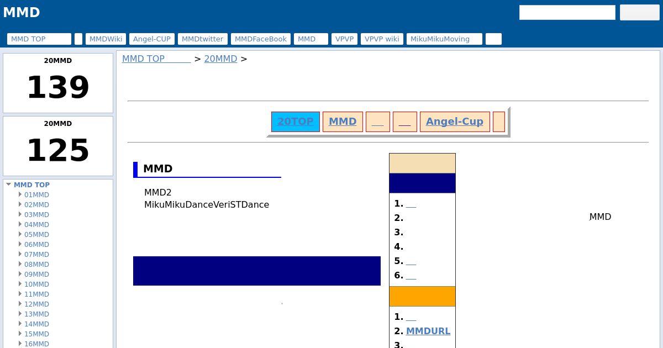
Task: Open the 10MMD tree item
Action: pyautogui.click(x=36, y=284)
